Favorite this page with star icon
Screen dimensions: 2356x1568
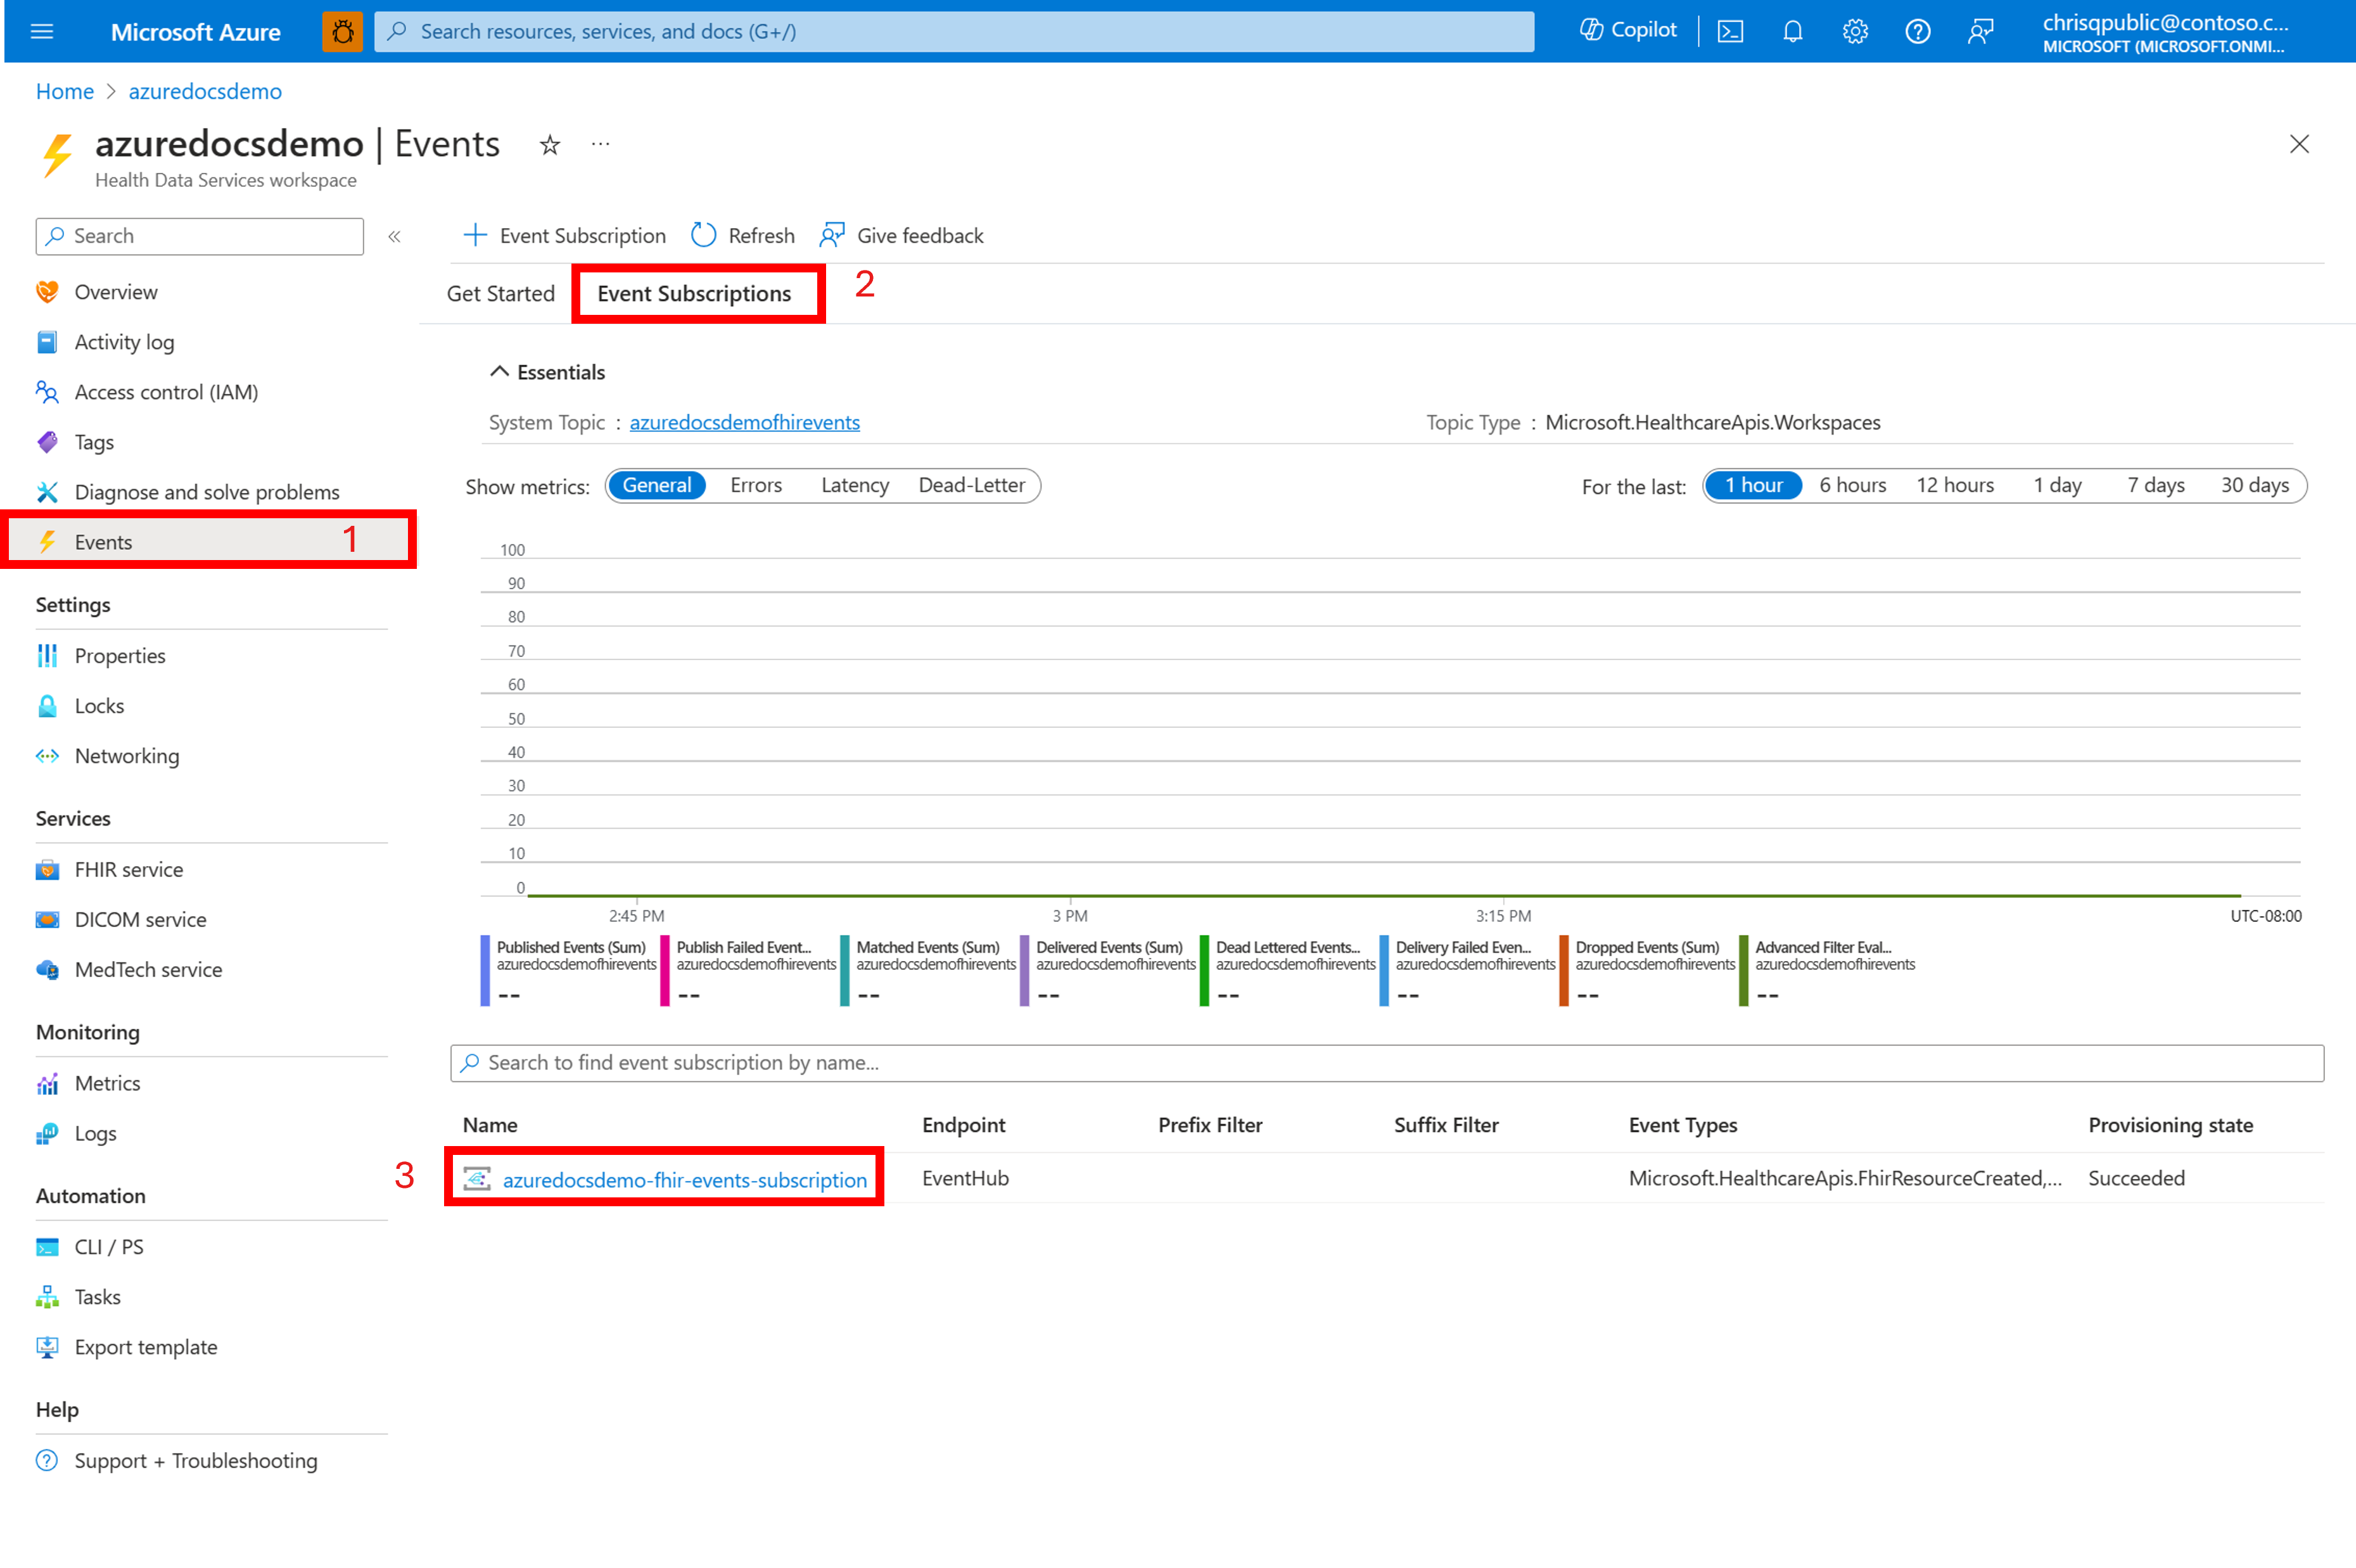point(549,145)
